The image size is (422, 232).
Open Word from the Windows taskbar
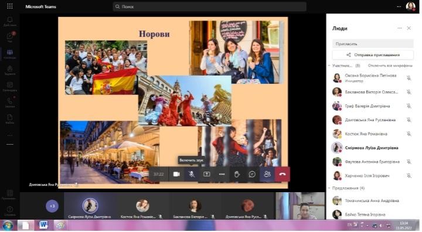(43, 225)
